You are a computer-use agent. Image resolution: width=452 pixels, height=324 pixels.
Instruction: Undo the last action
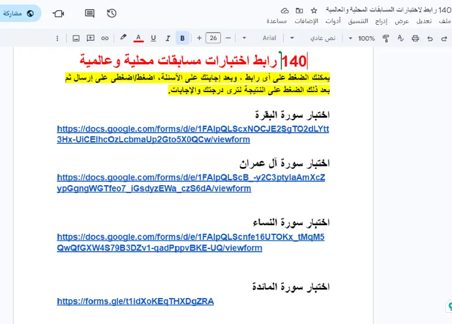point(430,38)
